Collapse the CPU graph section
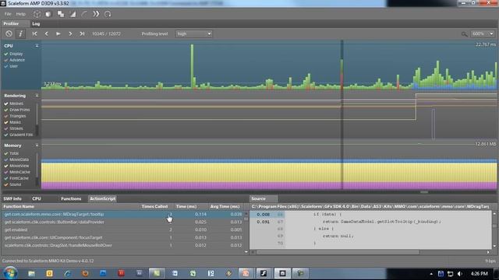Viewport: 499px width, 280px height. (37, 46)
